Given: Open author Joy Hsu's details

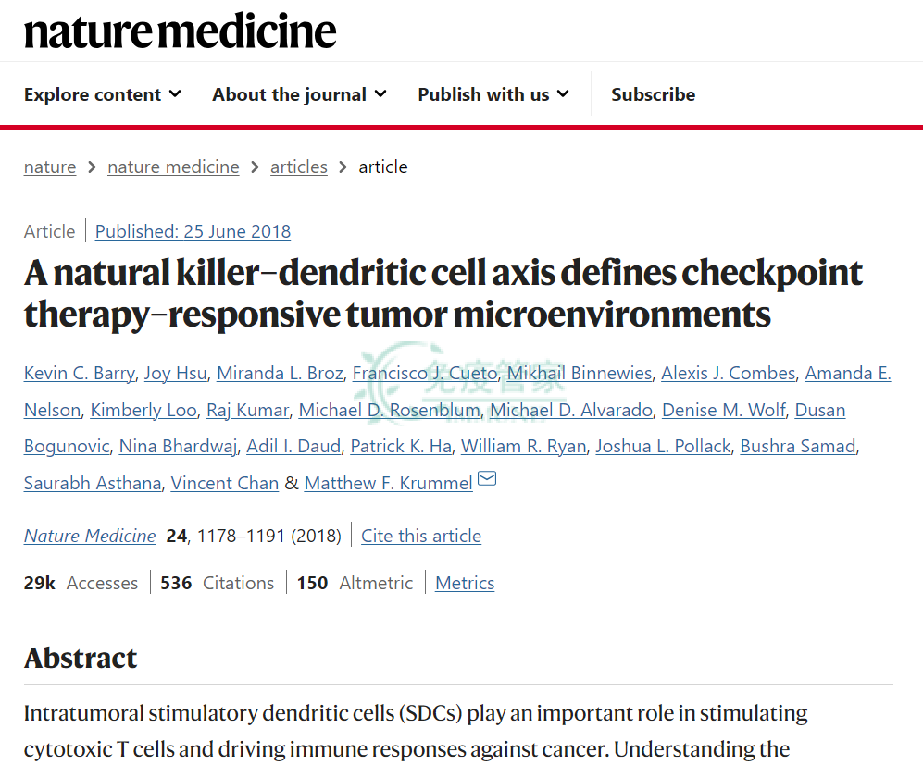Looking at the screenshot, I should [x=176, y=373].
